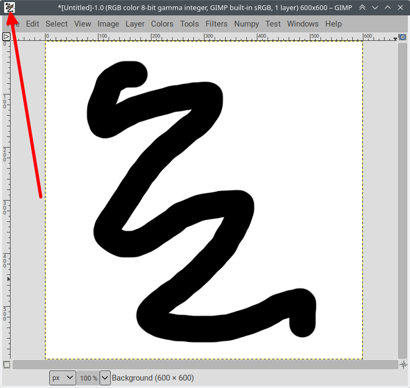Open the Layer menu
This screenshot has height=388, width=410.
[135, 24]
